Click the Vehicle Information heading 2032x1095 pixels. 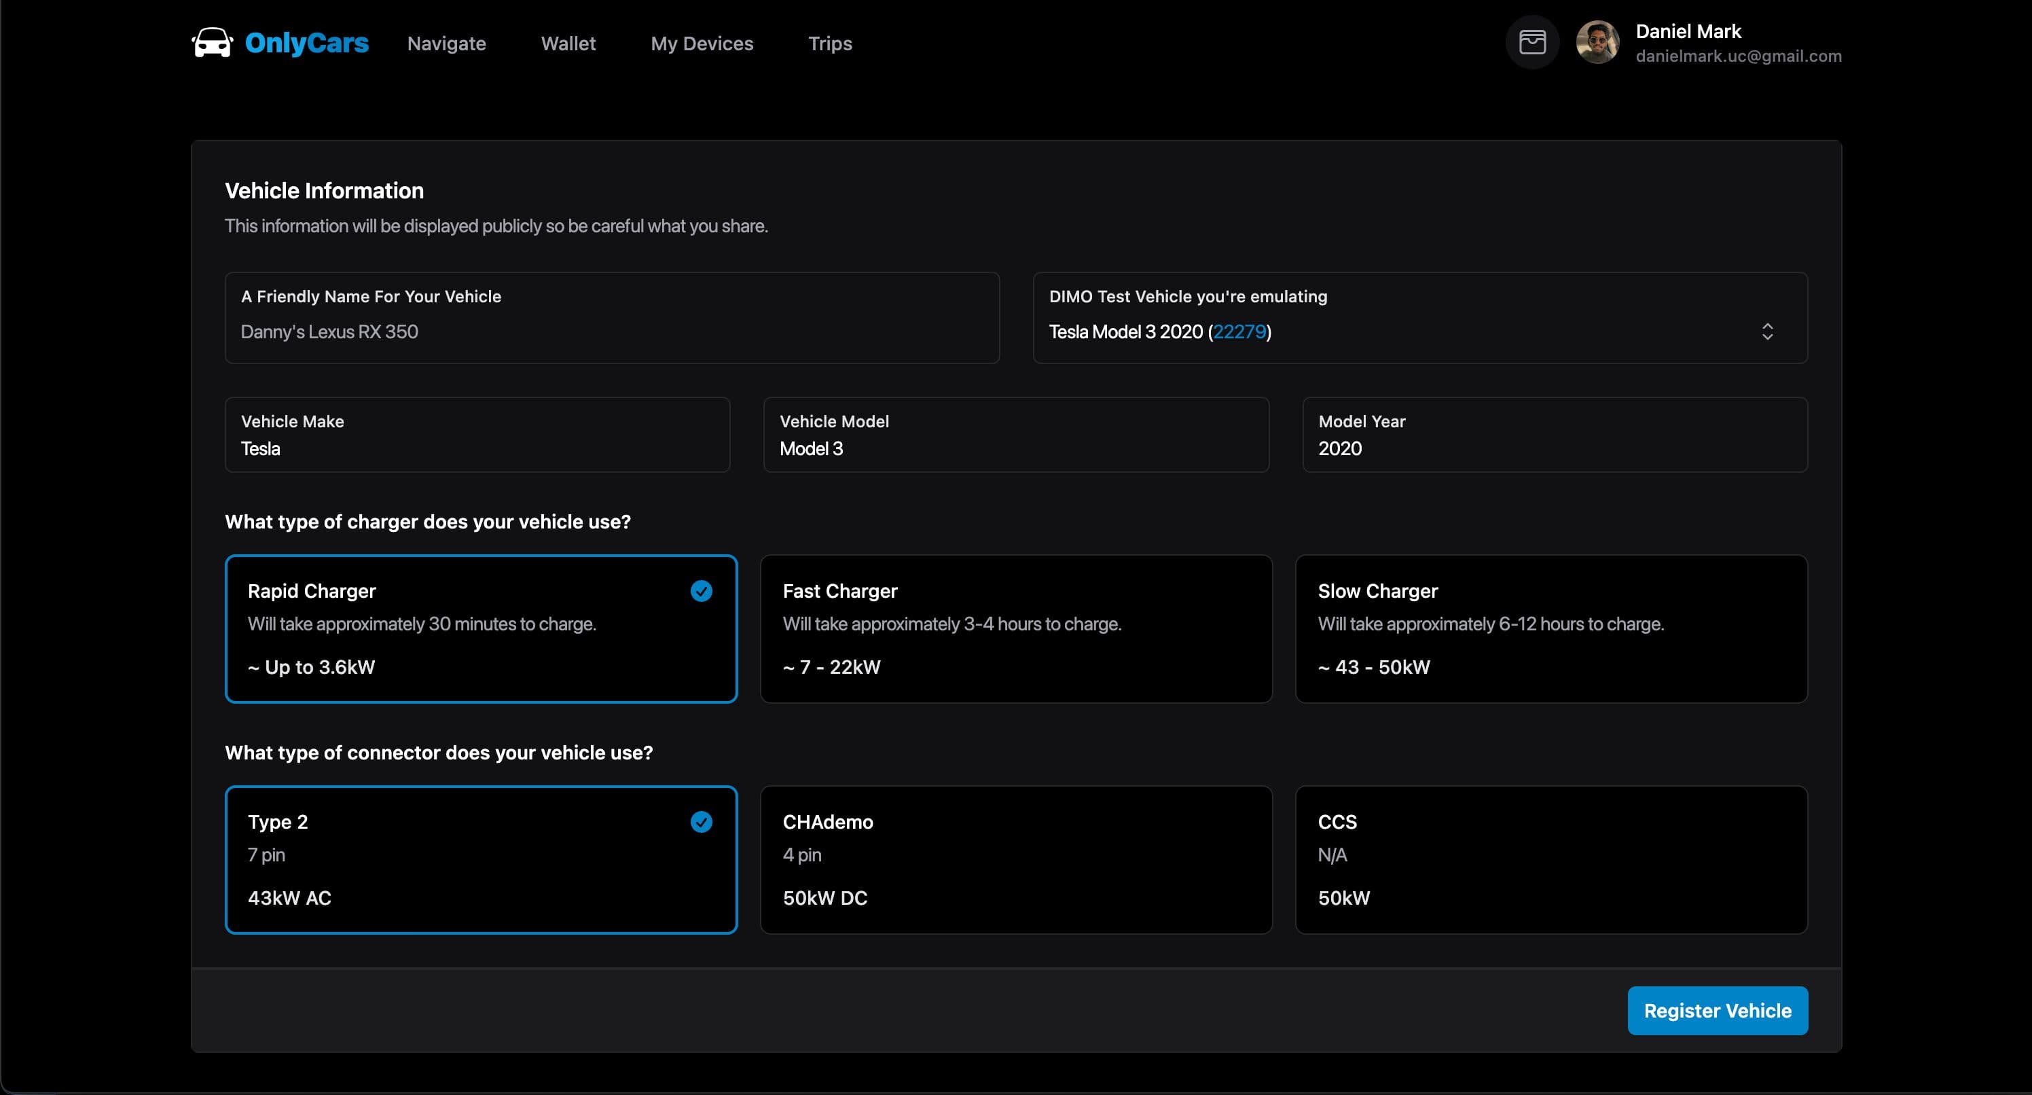pos(324,190)
